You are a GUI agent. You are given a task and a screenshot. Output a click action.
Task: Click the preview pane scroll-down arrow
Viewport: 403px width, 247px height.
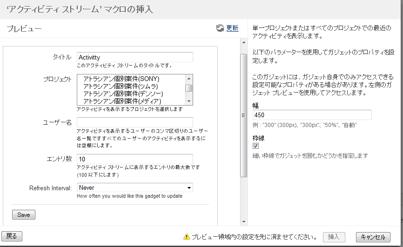[x=244, y=221]
